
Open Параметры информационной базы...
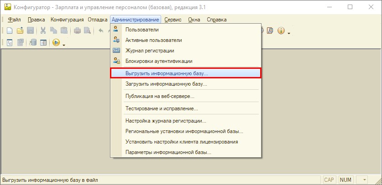[x=186, y=153]
